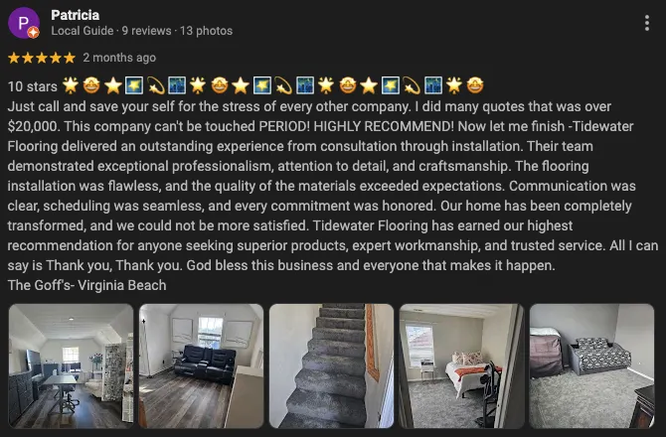Click the first yellow rating star
Image resolution: width=666 pixels, height=437 pixels.
(14, 58)
